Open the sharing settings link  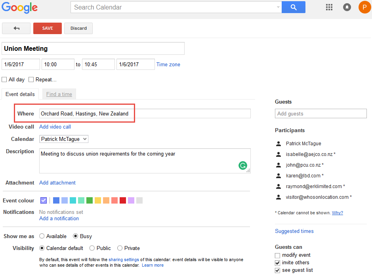[124, 260]
